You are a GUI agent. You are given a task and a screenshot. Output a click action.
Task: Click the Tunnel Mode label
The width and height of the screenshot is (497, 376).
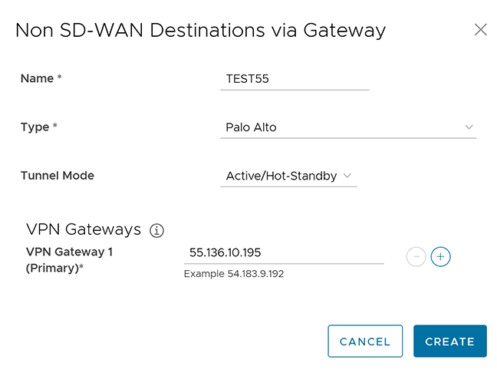(x=58, y=176)
